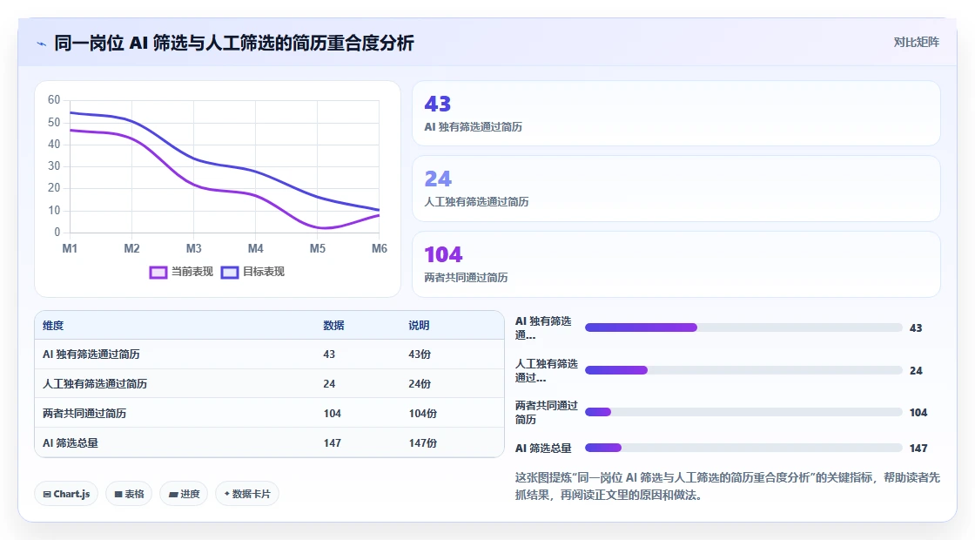Click value 104 beside 两者共同通过 bar
975x540 pixels.
point(918,413)
